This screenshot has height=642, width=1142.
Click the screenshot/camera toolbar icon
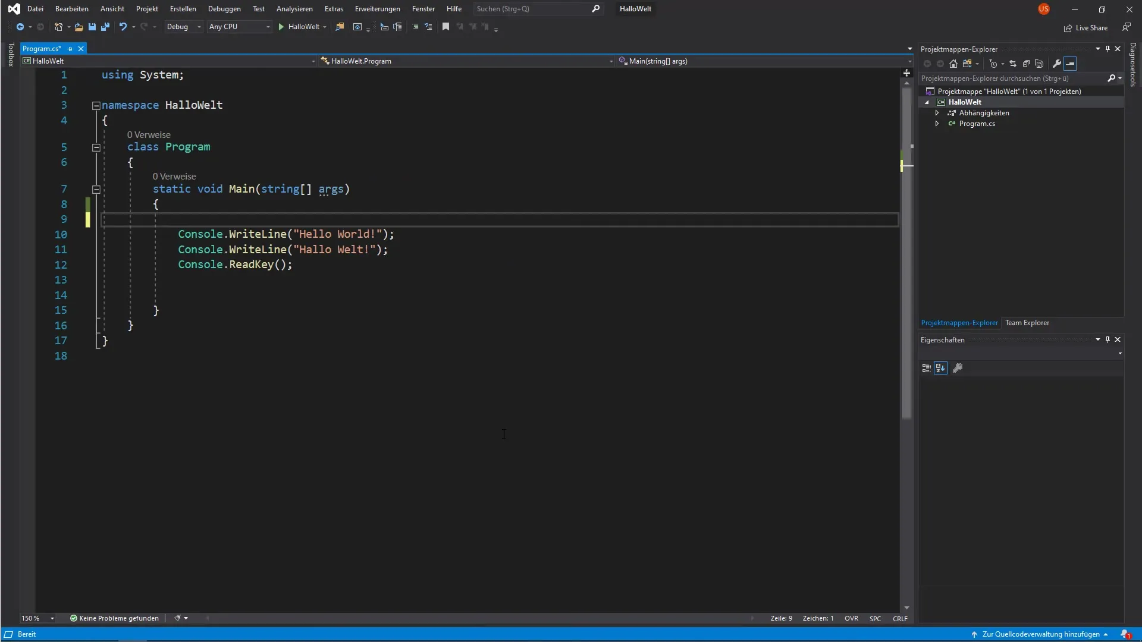pyautogui.click(x=357, y=27)
